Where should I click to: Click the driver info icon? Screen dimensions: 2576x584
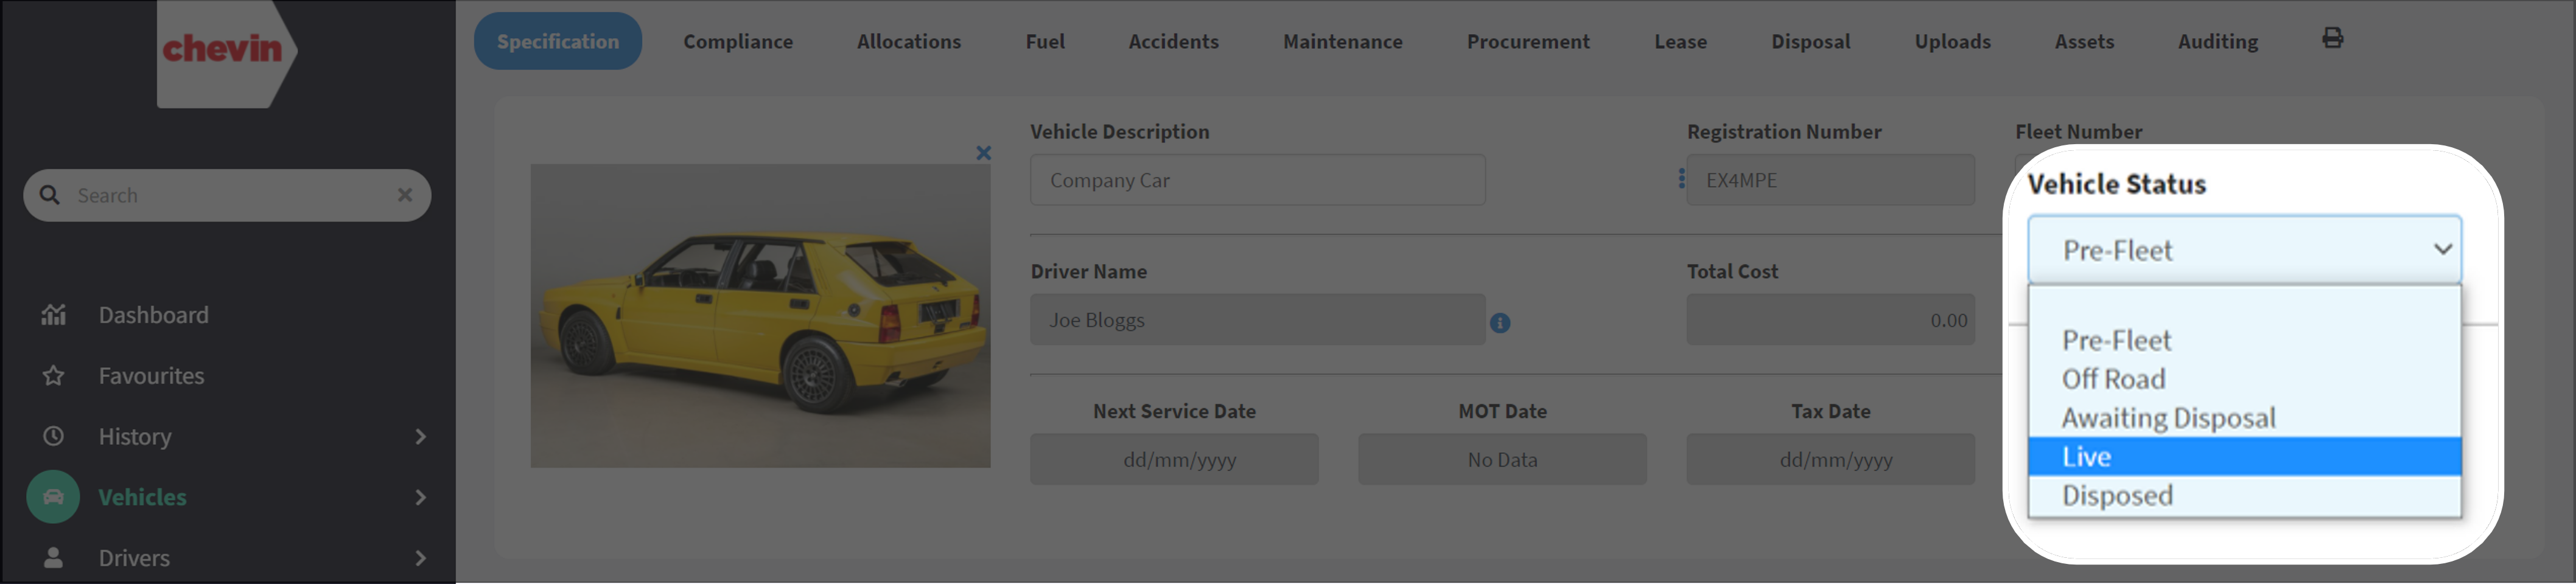point(1500,323)
